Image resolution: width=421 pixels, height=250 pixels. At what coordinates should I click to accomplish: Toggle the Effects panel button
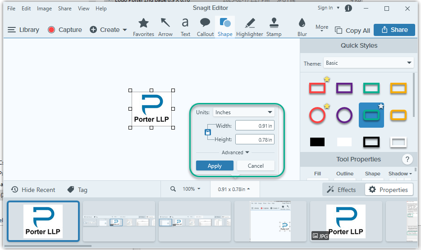pos(341,190)
